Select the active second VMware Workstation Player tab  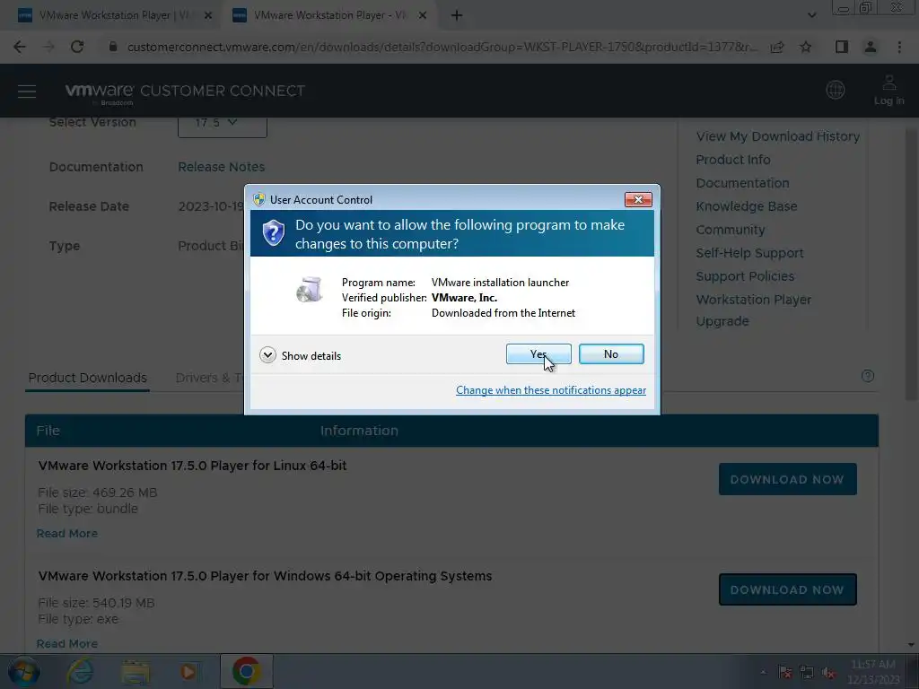coord(328,16)
